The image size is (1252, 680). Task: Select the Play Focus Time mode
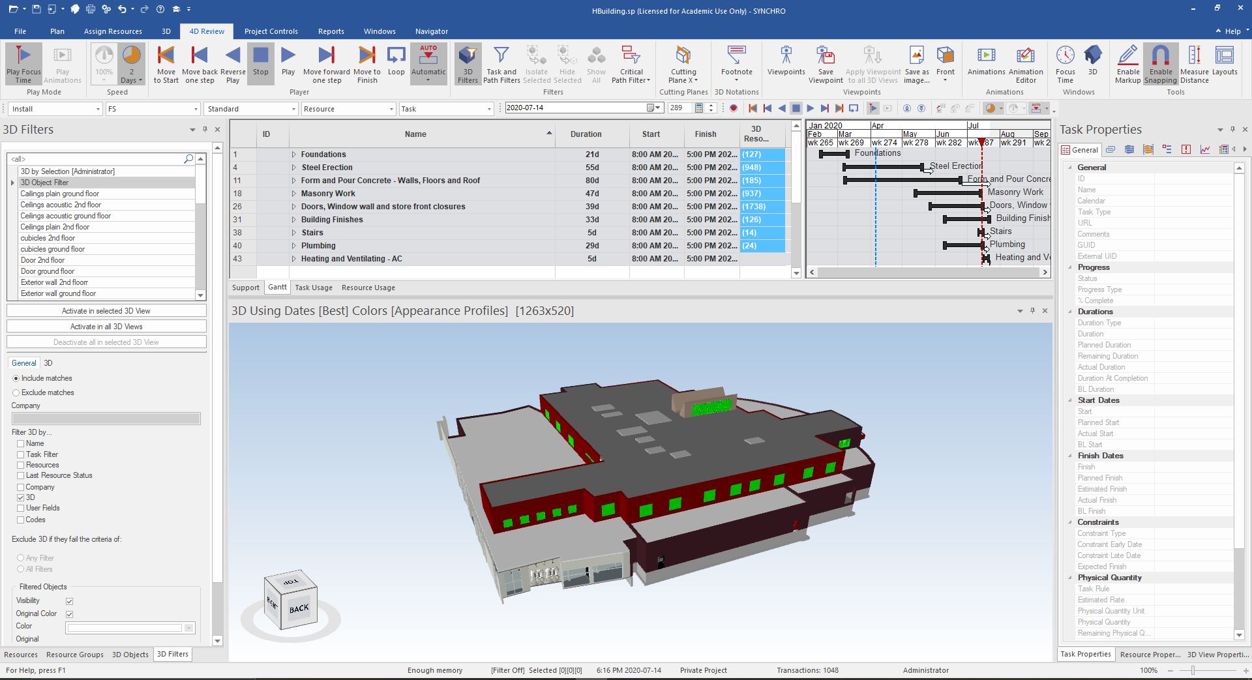(23, 64)
